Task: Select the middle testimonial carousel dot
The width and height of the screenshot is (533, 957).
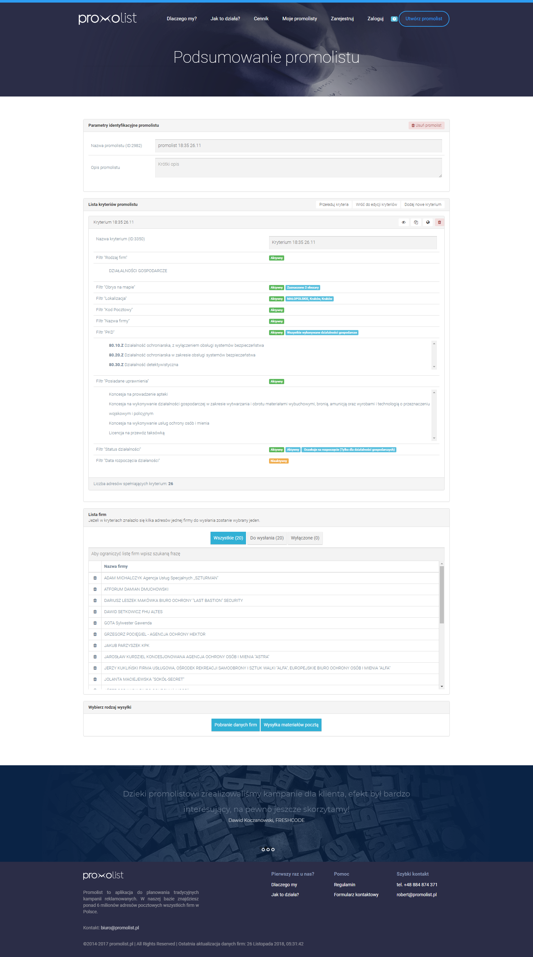Action: click(x=268, y=849)
